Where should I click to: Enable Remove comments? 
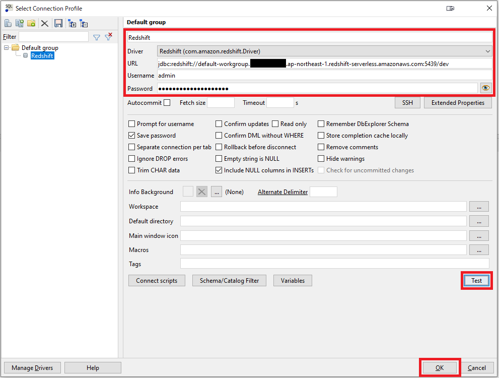[x=321, y=147]
